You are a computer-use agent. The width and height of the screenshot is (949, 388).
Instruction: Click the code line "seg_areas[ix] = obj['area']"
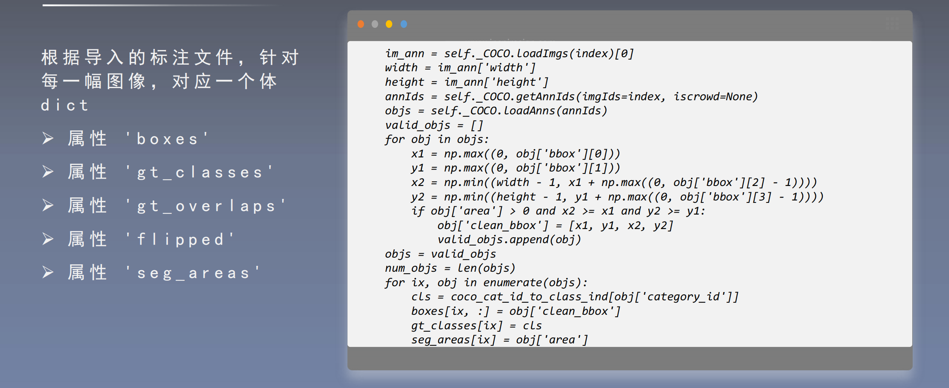pos(499,340)
